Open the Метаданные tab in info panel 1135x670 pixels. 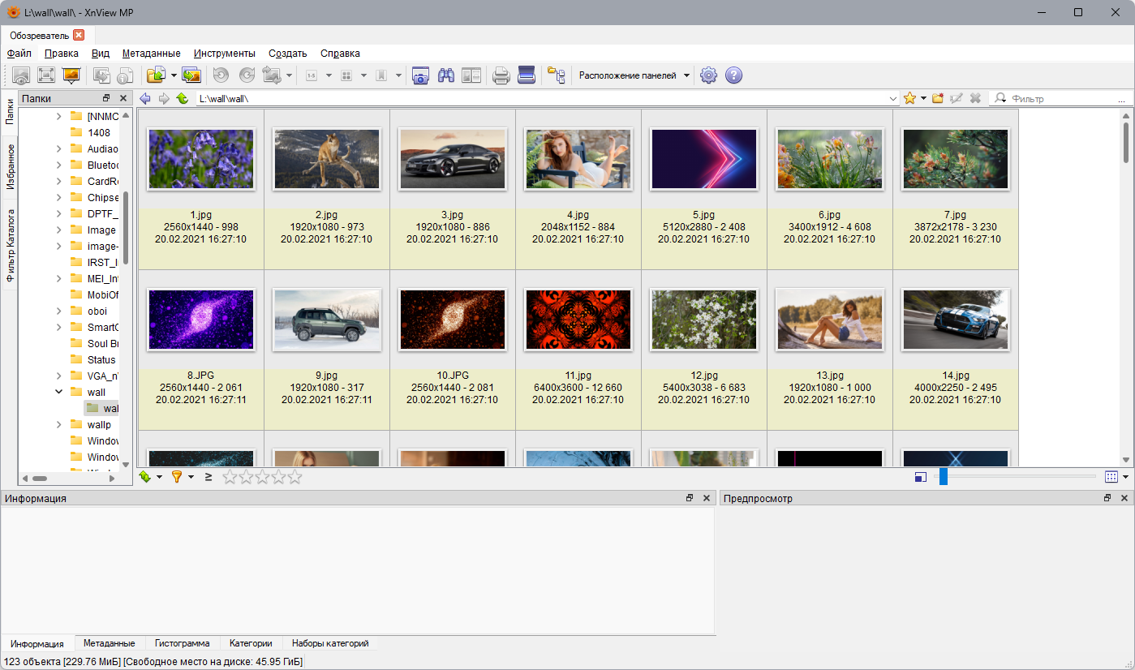[x=109, y=643]
